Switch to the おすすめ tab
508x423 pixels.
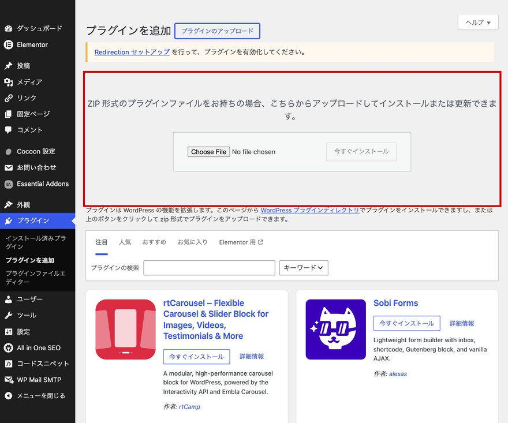[154, 242]
